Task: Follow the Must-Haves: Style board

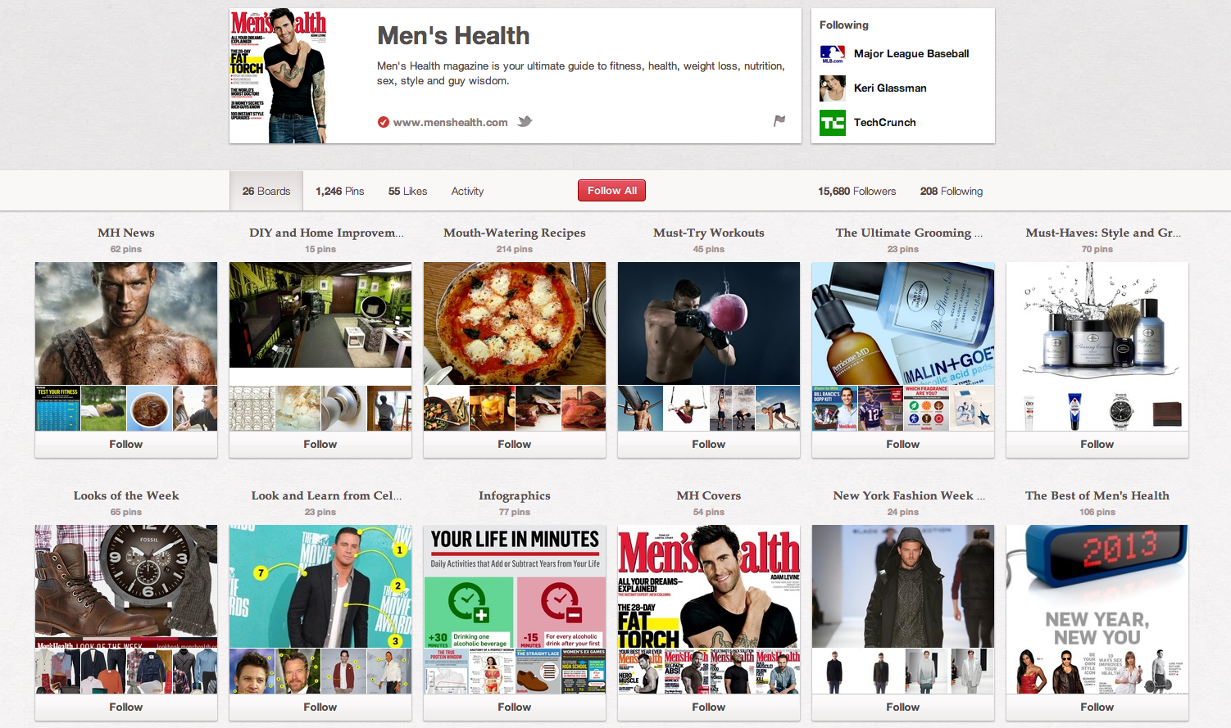Action: pyautogui.click(x=1097, y=444)
